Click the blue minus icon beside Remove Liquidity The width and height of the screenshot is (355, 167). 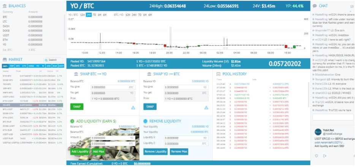click(145, 121)
